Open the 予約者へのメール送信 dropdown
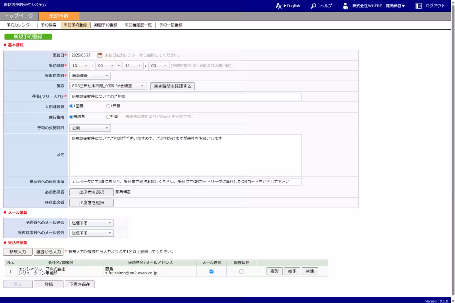This screenshot has height=303, width=455. [91, 223]
